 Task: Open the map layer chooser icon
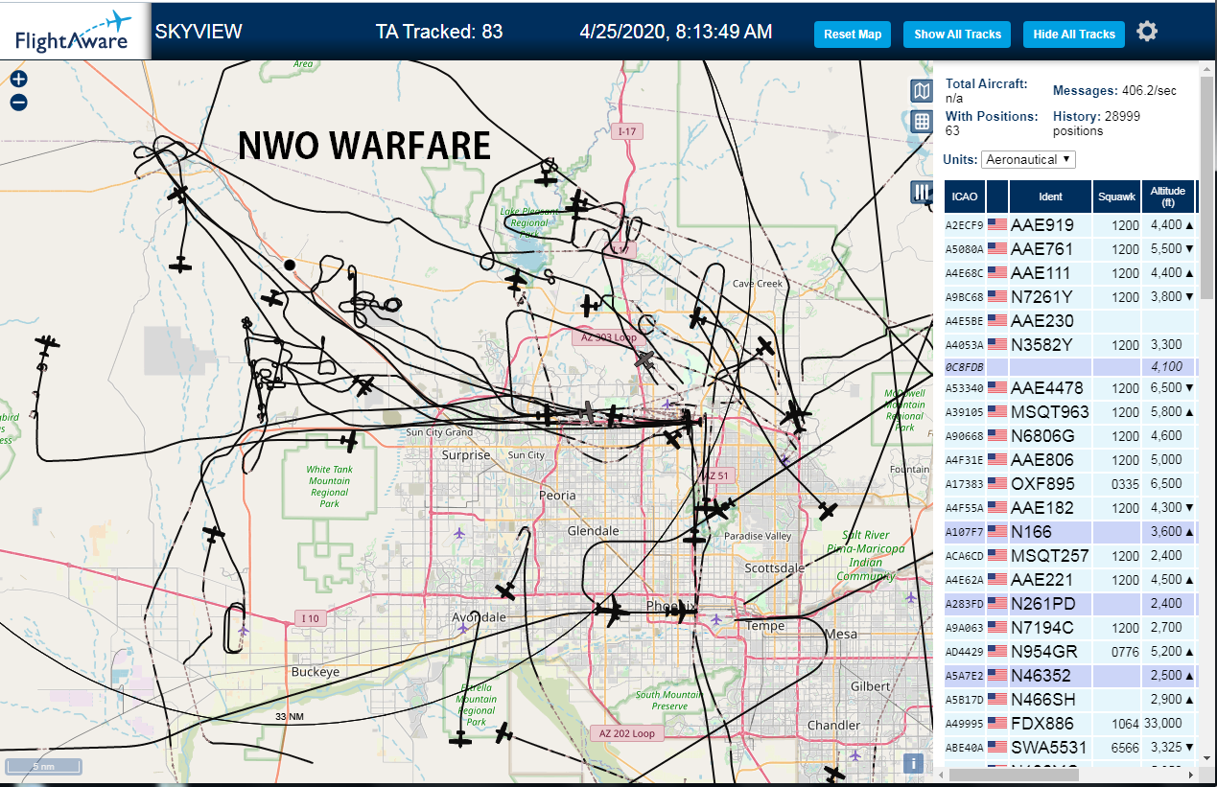(921, 91)
